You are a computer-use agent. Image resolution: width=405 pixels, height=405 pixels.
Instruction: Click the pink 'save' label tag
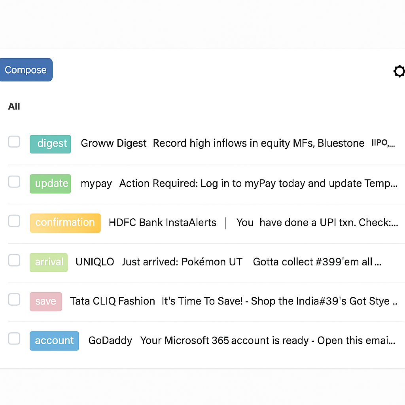[x=45, y=301]
